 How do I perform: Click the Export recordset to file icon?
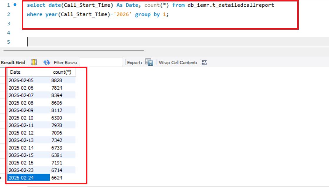coord(149,62)
